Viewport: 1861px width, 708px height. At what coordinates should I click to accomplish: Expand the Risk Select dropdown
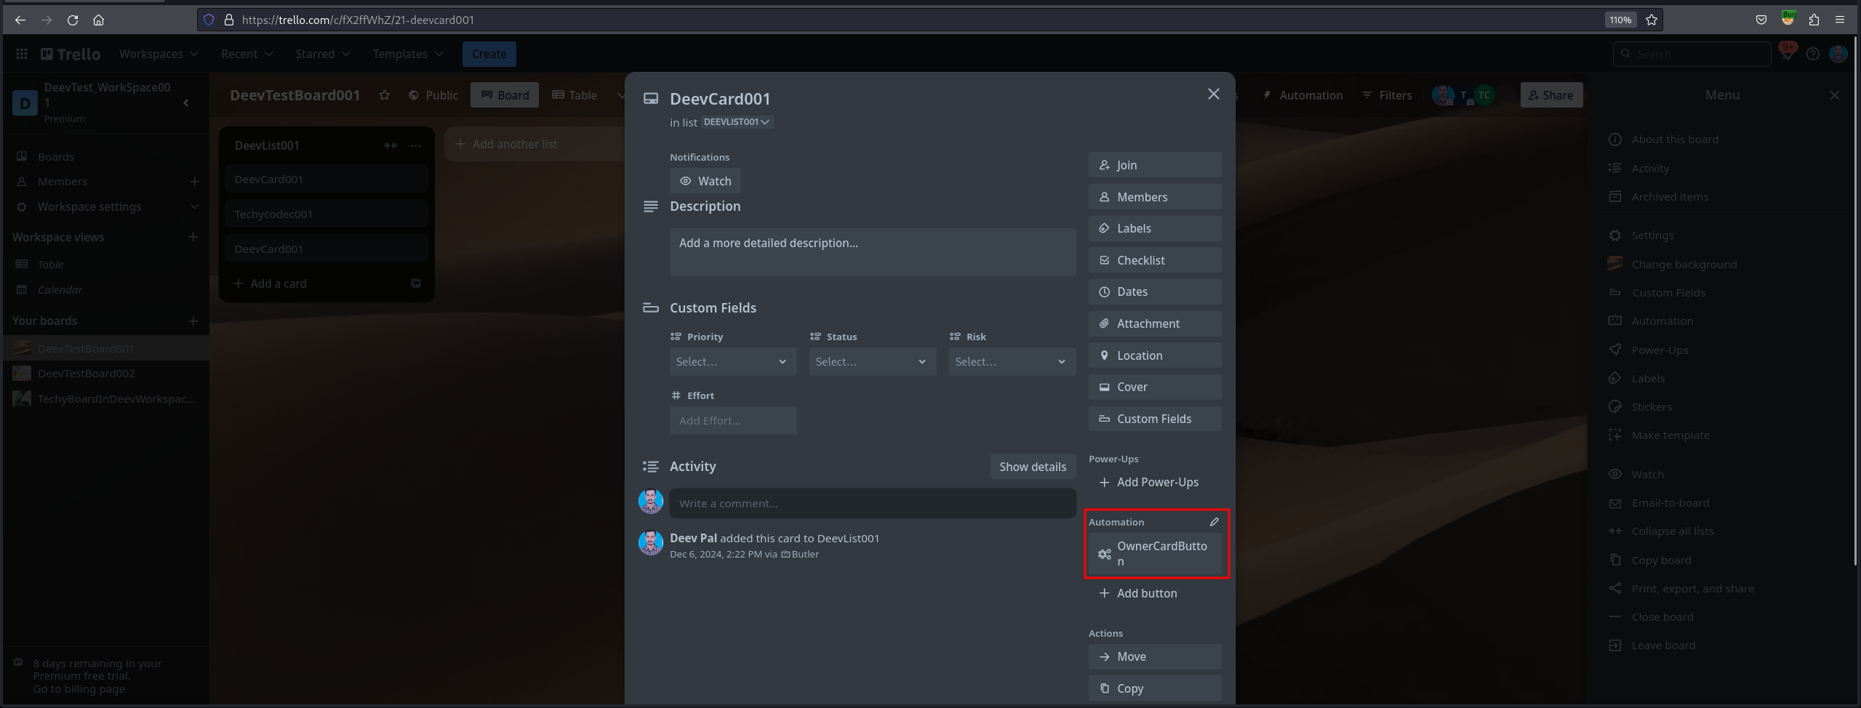[1012, 361]
